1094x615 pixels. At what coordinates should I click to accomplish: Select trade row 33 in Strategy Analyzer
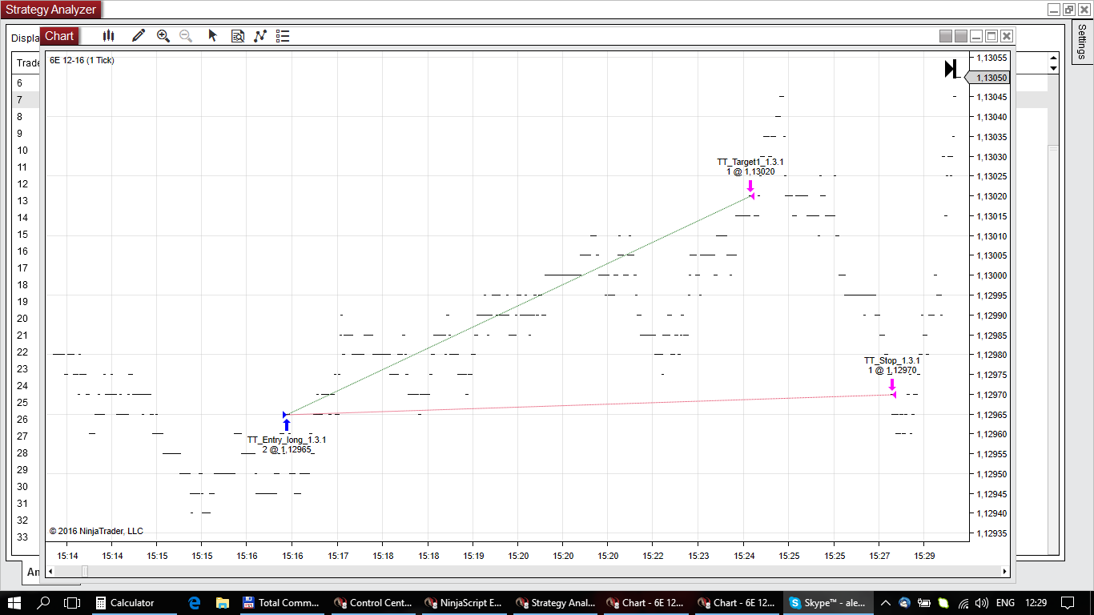tap(26, 537)
